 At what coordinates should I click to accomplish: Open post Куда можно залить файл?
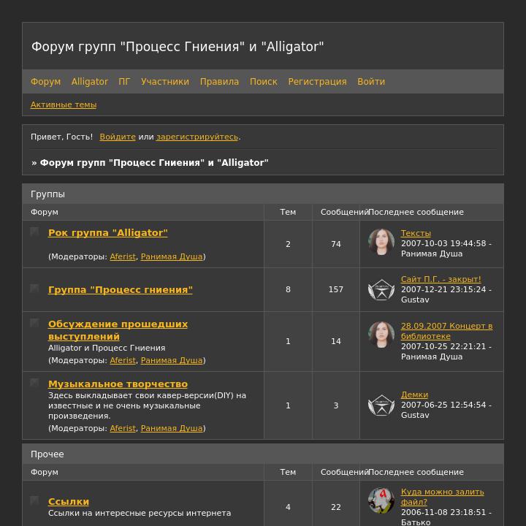(x=442, y=497)
